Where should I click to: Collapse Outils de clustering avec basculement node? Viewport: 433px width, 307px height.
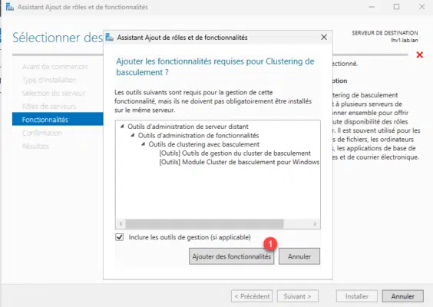point(143,144)
